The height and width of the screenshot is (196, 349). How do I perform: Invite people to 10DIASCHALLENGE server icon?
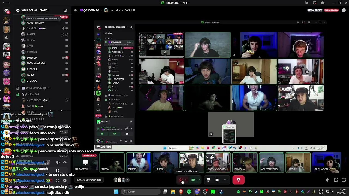[66, 10]
